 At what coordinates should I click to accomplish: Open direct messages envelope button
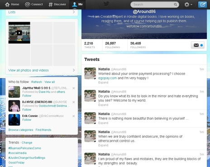click(198, 45)
